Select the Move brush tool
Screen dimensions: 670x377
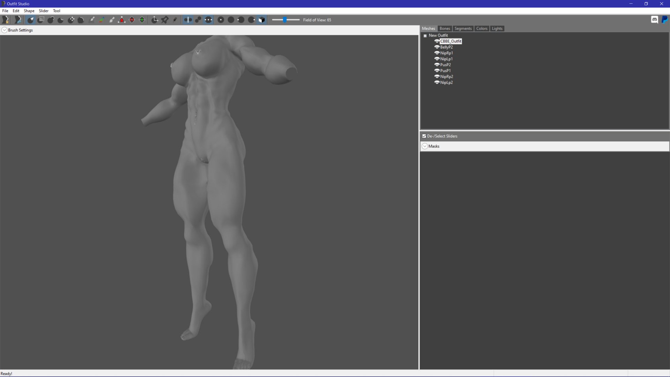[71, 20]
